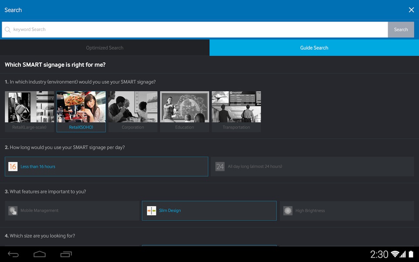Image resolution: width=419 pixels, height=262 pixels.
Task: Click the 24 hours icon
Action: (x=220, y=166)
